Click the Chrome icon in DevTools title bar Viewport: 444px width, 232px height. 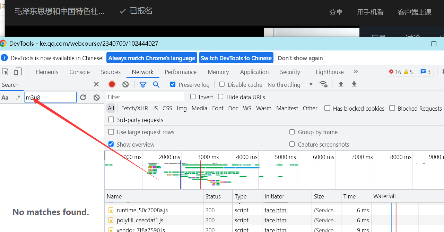pos(3,44)
